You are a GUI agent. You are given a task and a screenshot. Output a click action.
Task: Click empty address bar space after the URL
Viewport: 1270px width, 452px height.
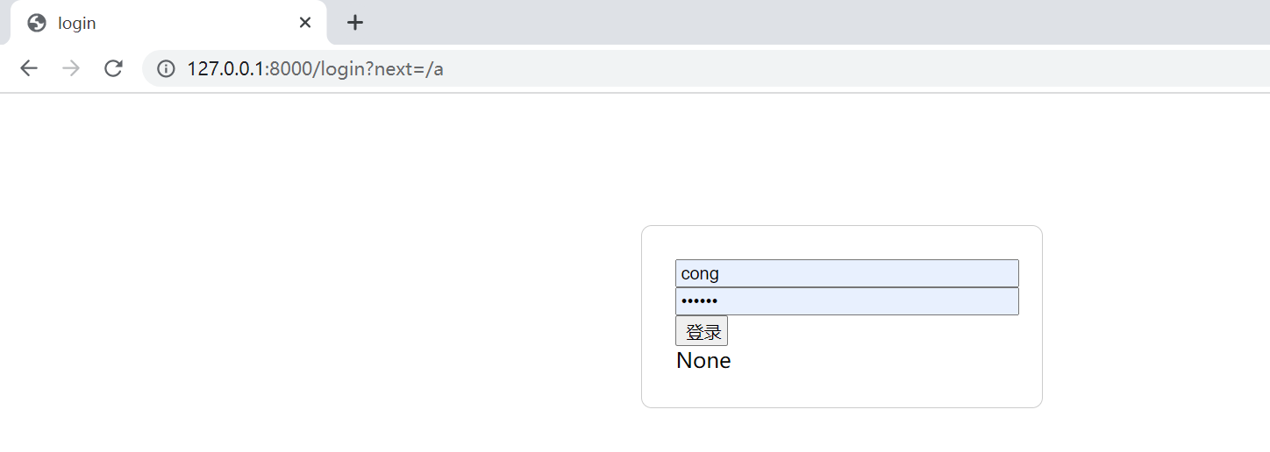point(833,68)
